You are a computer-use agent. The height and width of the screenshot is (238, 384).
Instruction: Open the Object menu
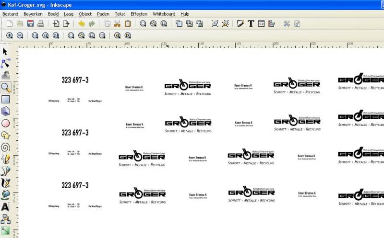coord(85,14)
